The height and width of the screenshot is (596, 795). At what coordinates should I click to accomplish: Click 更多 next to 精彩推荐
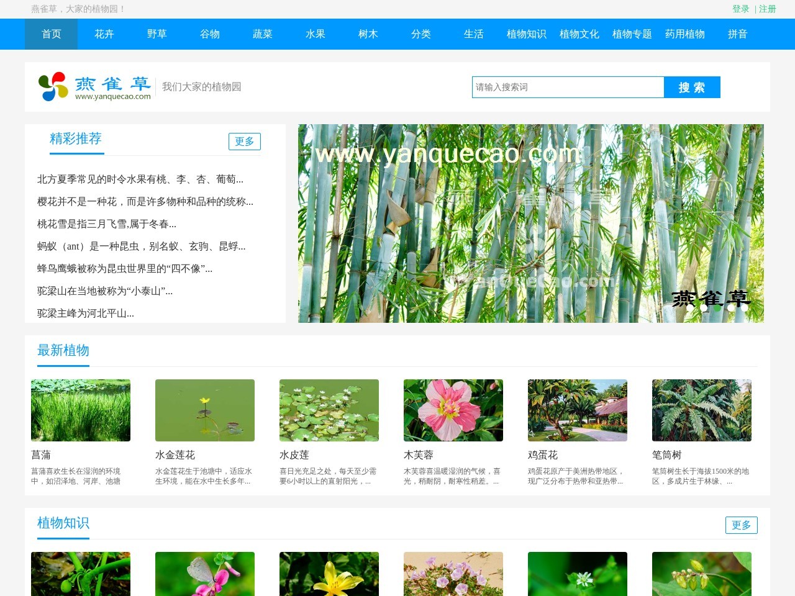[245, 142]
